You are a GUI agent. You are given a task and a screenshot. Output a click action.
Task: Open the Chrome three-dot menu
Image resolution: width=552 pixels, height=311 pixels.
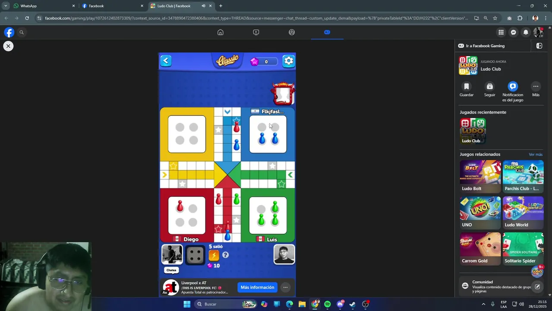546,18
